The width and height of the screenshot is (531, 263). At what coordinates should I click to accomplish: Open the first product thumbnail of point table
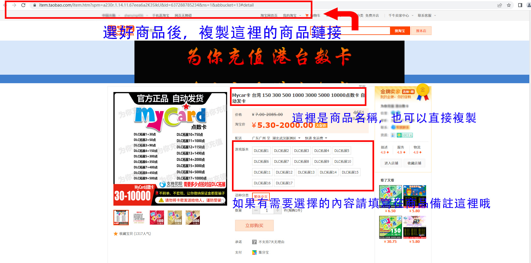121,218
